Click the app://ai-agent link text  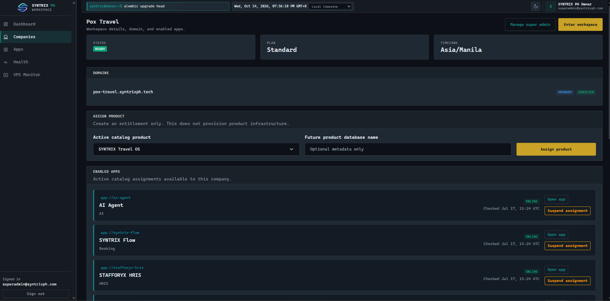coord(115,198)
